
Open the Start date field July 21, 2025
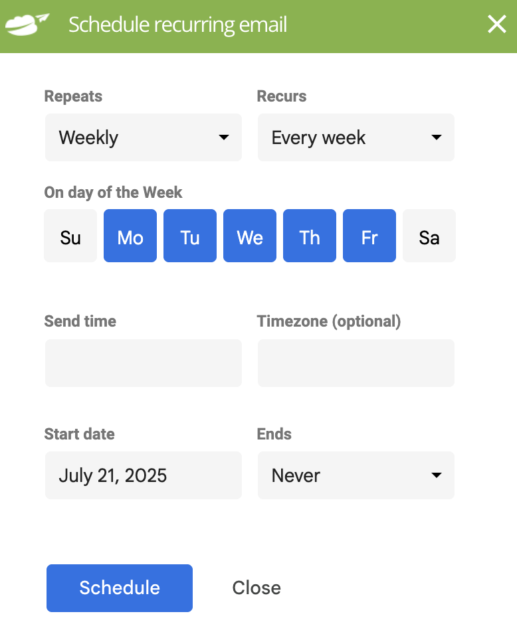click(144, 475)
